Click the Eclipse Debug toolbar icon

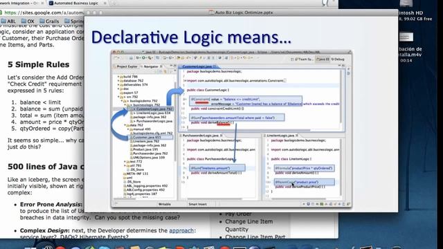tap(138, 58)
